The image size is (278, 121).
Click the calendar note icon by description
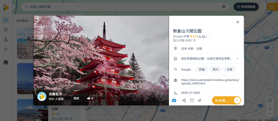(x=175, y=59)
